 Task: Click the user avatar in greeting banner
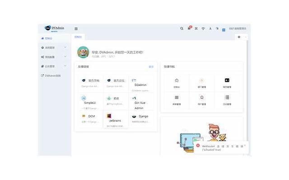pyautogui.click(x=83, y=52)
